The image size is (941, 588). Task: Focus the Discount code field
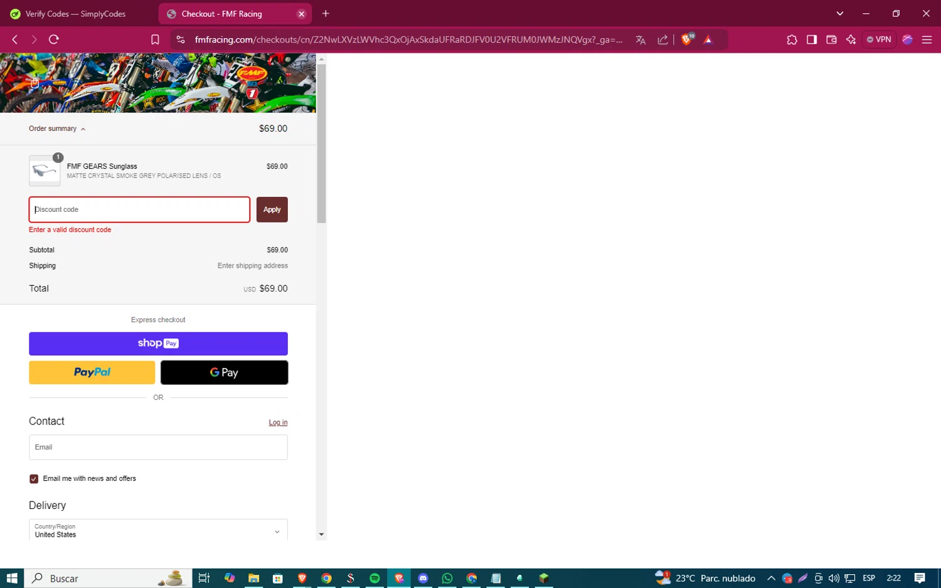pos(139,209)
